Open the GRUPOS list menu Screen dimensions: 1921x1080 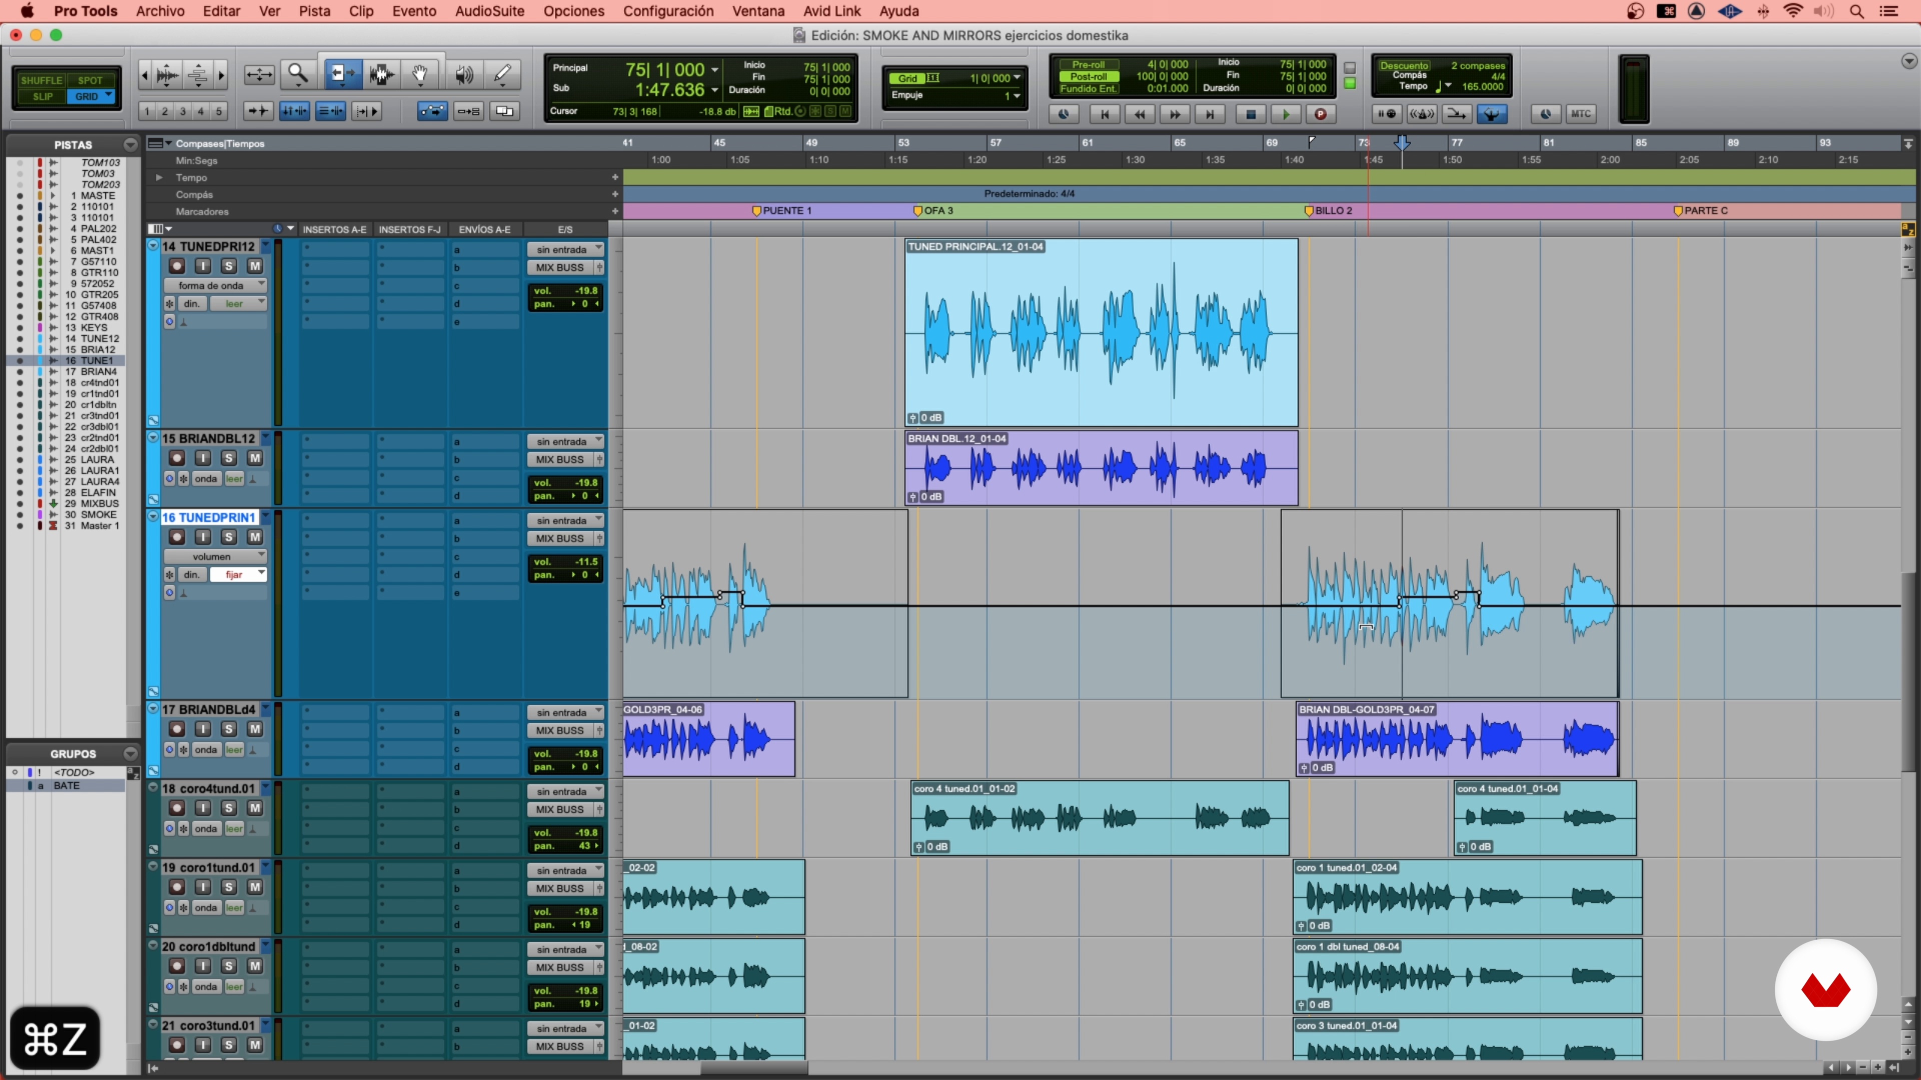pos(131,753)
